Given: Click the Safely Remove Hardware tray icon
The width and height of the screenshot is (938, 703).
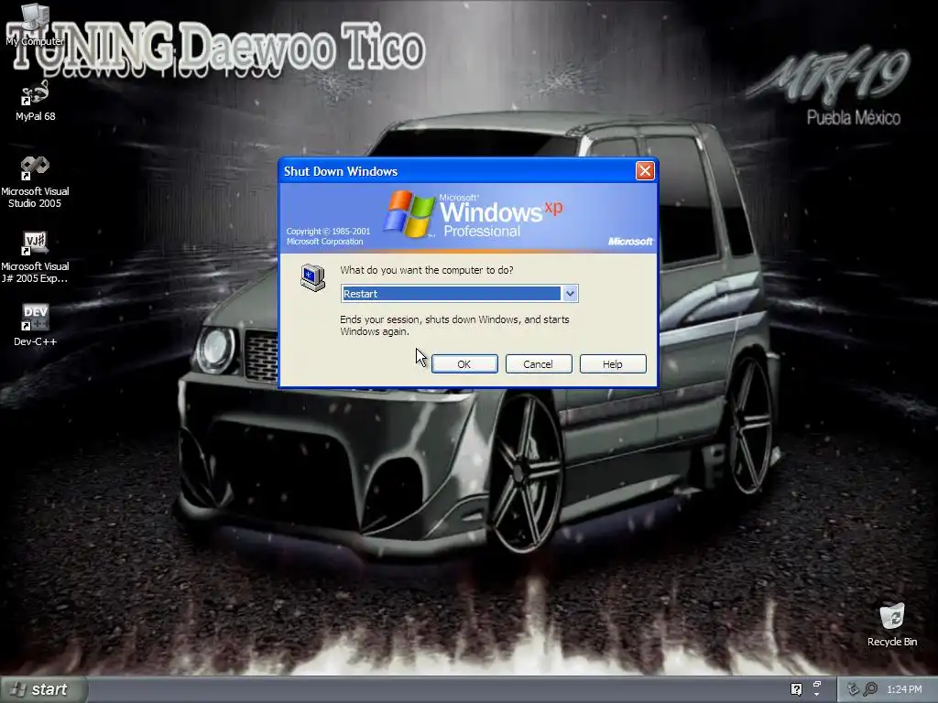Looking at the screenshot, I should 853,689.
